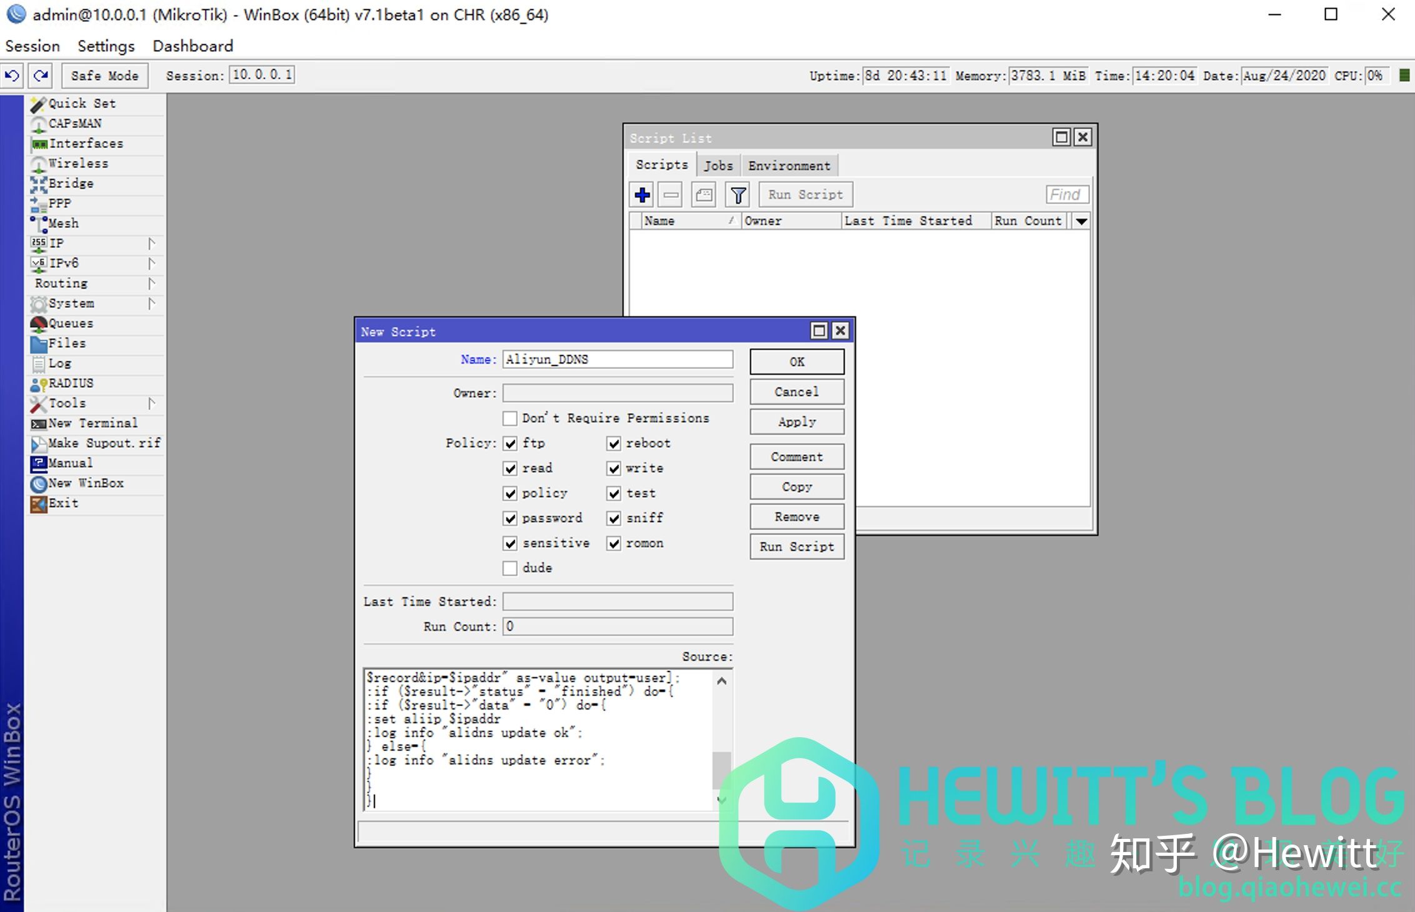Click the Name field with Aliyun_DDNS
1415x912 pixels.
tap(617, 359)
